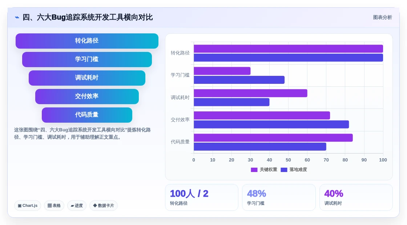Click the 进度 tag chip

[77, 205]
